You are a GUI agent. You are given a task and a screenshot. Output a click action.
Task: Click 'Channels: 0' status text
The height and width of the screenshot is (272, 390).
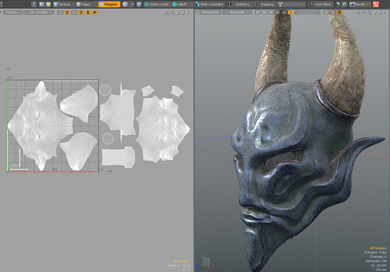click(x=378, y=257)
